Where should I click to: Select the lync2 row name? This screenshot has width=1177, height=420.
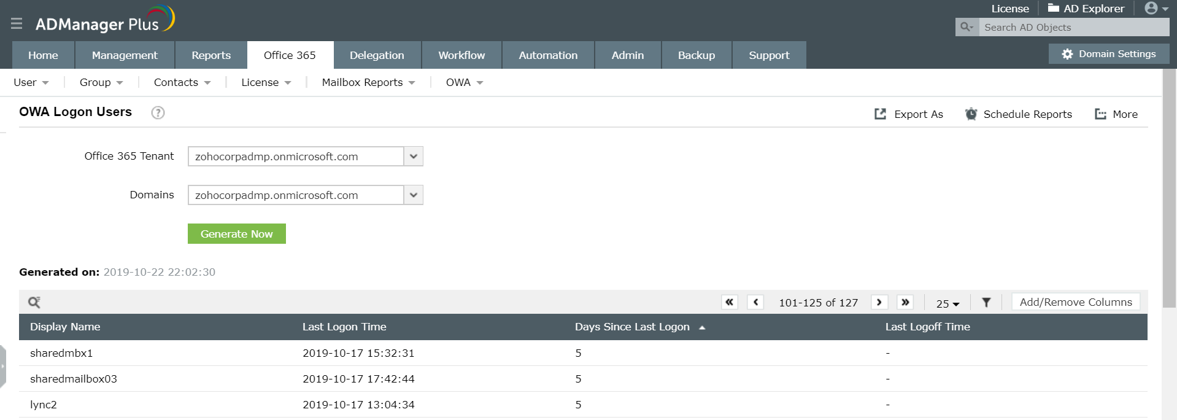coord(44,405)
